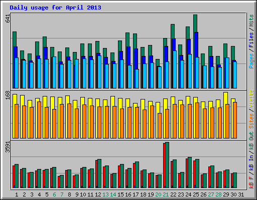Select day label 3 on the x-axis
Image resolution: width=257 pixels, height=200 pixels.
click(32, 194)
